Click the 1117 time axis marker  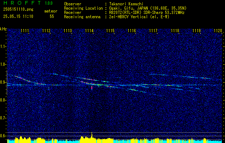point(153,31)
